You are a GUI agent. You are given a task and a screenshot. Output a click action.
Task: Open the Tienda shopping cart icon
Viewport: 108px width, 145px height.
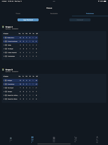(76, 138)
